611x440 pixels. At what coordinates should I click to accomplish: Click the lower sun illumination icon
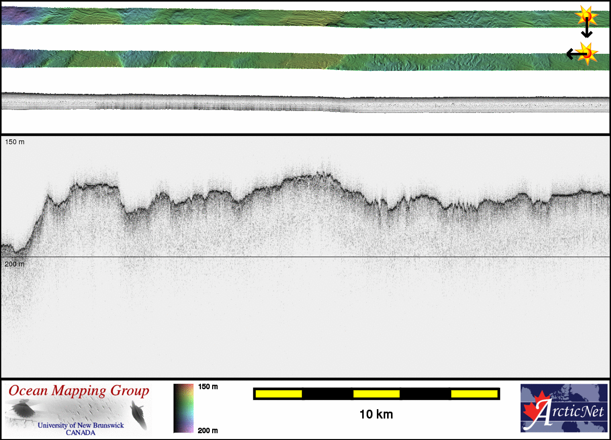587,52
